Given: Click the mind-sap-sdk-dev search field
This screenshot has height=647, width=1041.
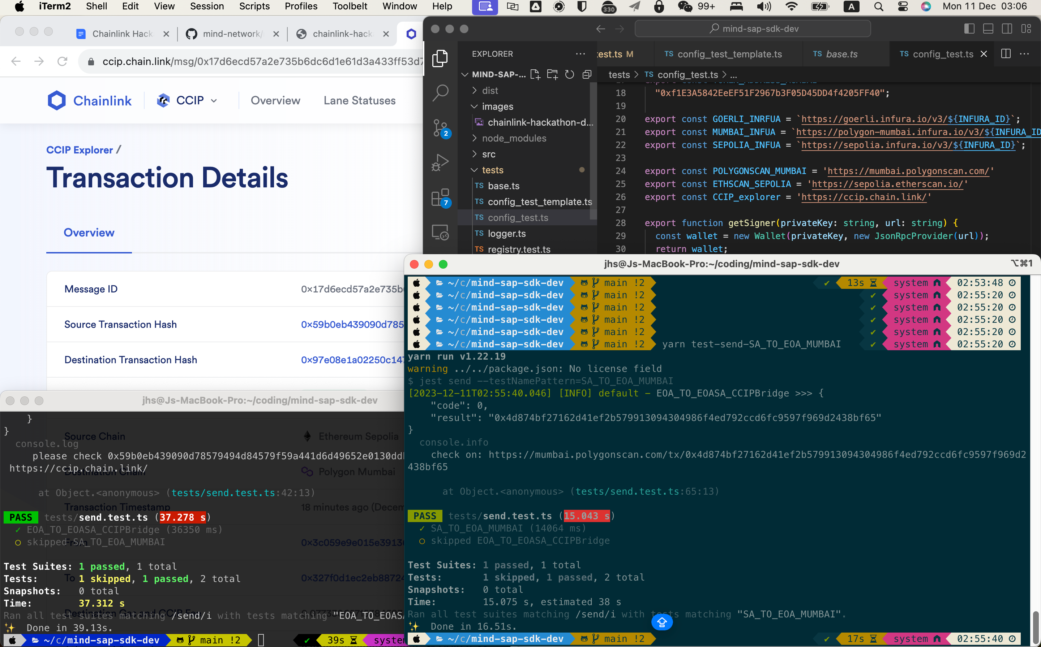Looking at the screenshot, I should pyautogui.click(x=753, y=29).
